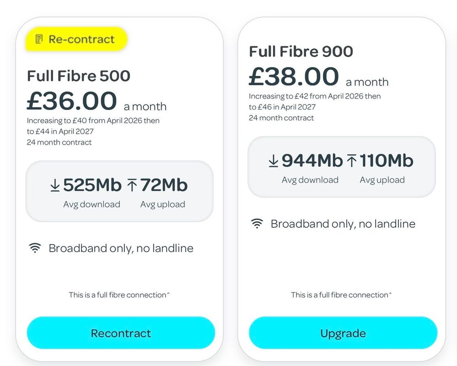Click the £38.00 monthly price
This screenshot has width=457, height=366.
coord(294,77)
